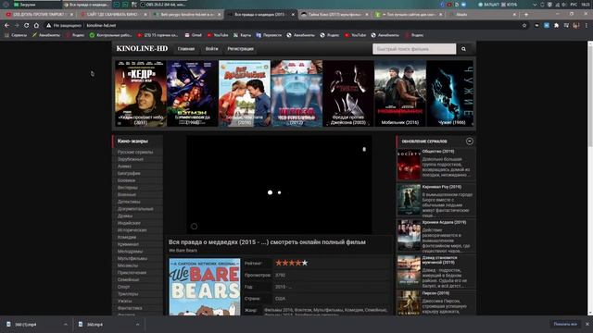593x333 pixels.
Task: Open the «Кедр» пронзает небо poster
Action: (x=141, y=93)
